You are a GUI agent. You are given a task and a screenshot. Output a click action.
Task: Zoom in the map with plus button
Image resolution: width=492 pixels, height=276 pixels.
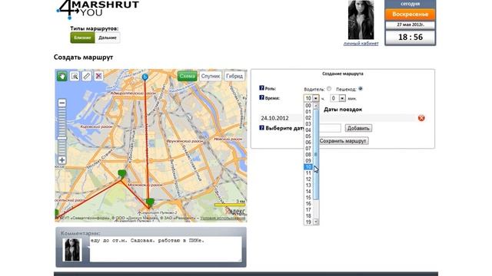[61, 160]
